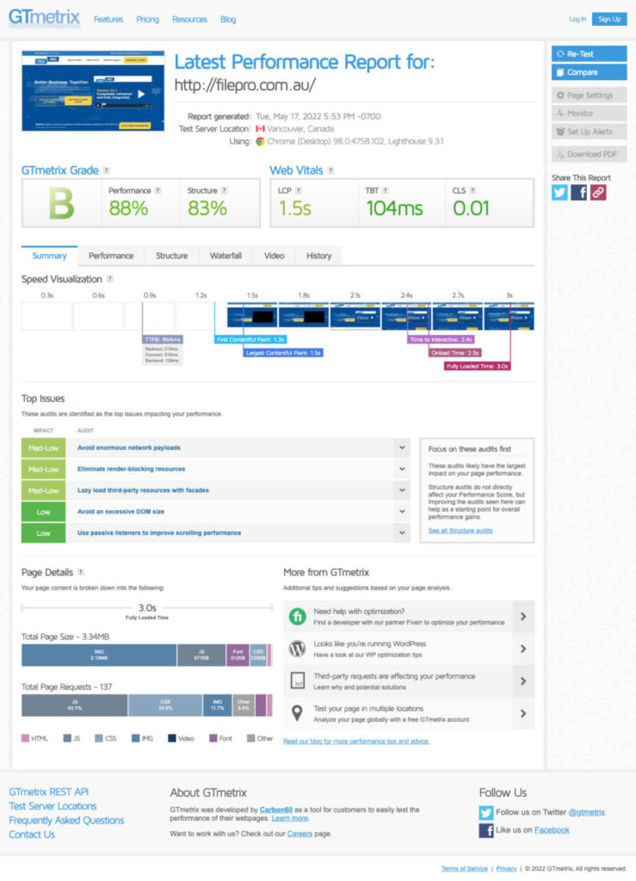This screenshot has width=636, height=881.
Task: Open 'Third-party requests are affecting' arrow
Action: pyautogui.click(x=523, y=681)
